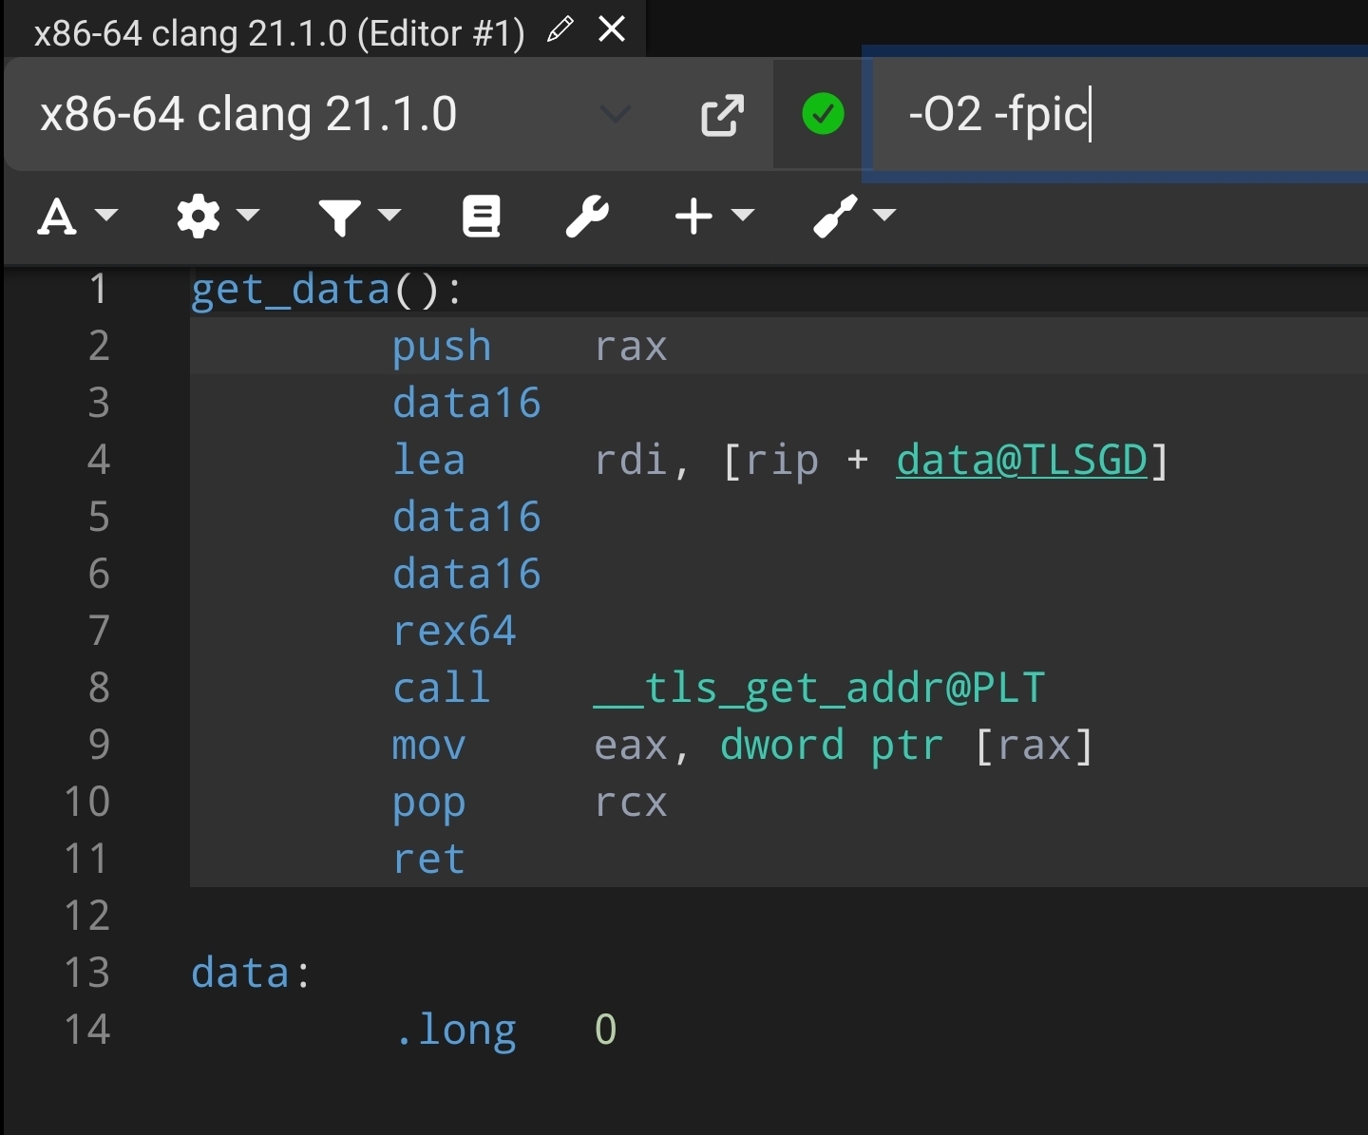Click the rex64 prefix on line 7
The width and height of the screenshot is (1368, 1135).
tap(454, 632)
